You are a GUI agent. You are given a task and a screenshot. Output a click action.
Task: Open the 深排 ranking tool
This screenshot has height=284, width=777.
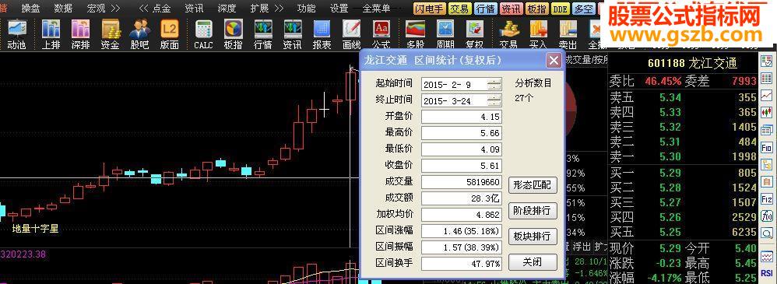pyautogui.click(x=80, y=35)
